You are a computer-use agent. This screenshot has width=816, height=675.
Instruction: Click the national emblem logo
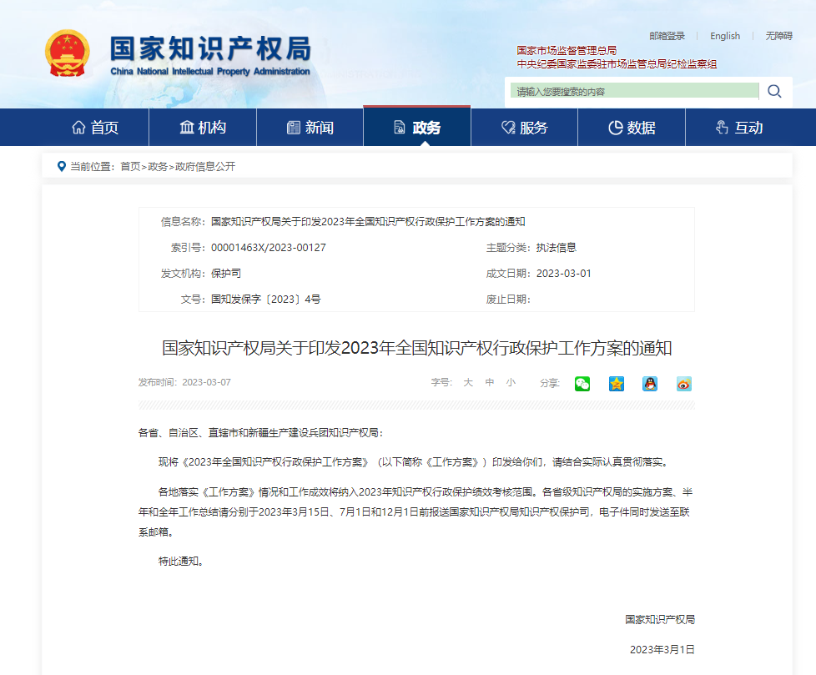click(x=67, y=53)
